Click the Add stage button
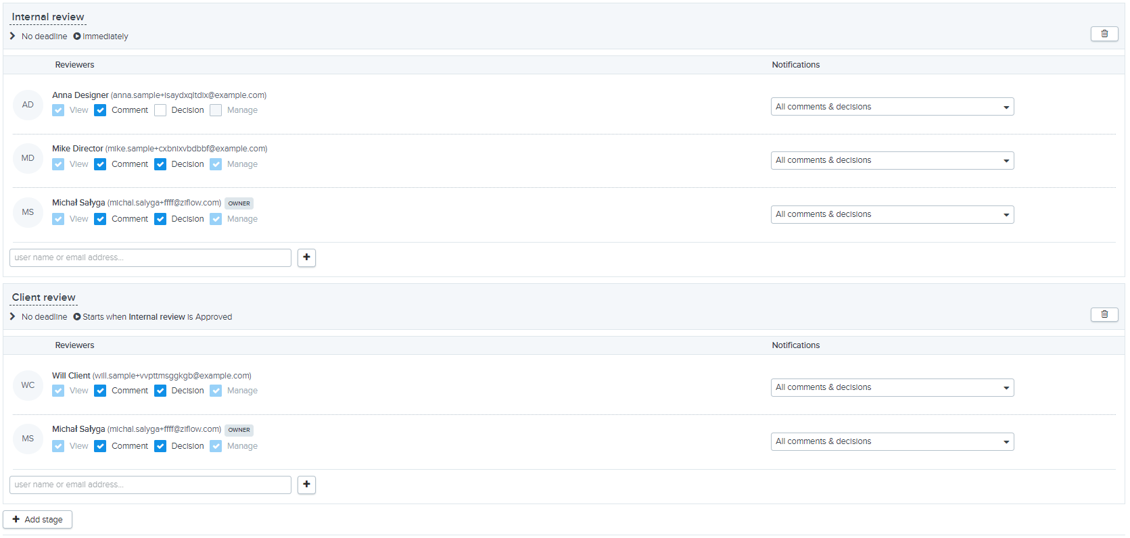The image size is (1130, 538). [38, 520]
